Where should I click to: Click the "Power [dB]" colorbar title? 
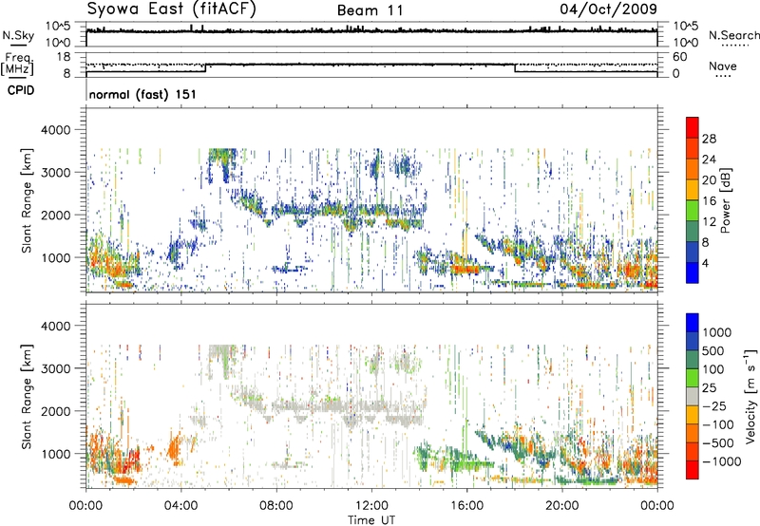(x=725, y=200)
